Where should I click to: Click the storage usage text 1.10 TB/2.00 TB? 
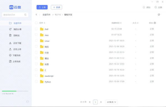pyautogui.click(x=8, y=94)
